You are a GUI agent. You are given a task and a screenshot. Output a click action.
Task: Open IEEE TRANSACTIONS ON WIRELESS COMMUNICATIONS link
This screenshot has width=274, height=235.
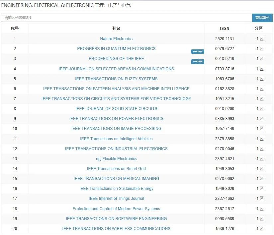pyautogui.click(x=116, y=229)
